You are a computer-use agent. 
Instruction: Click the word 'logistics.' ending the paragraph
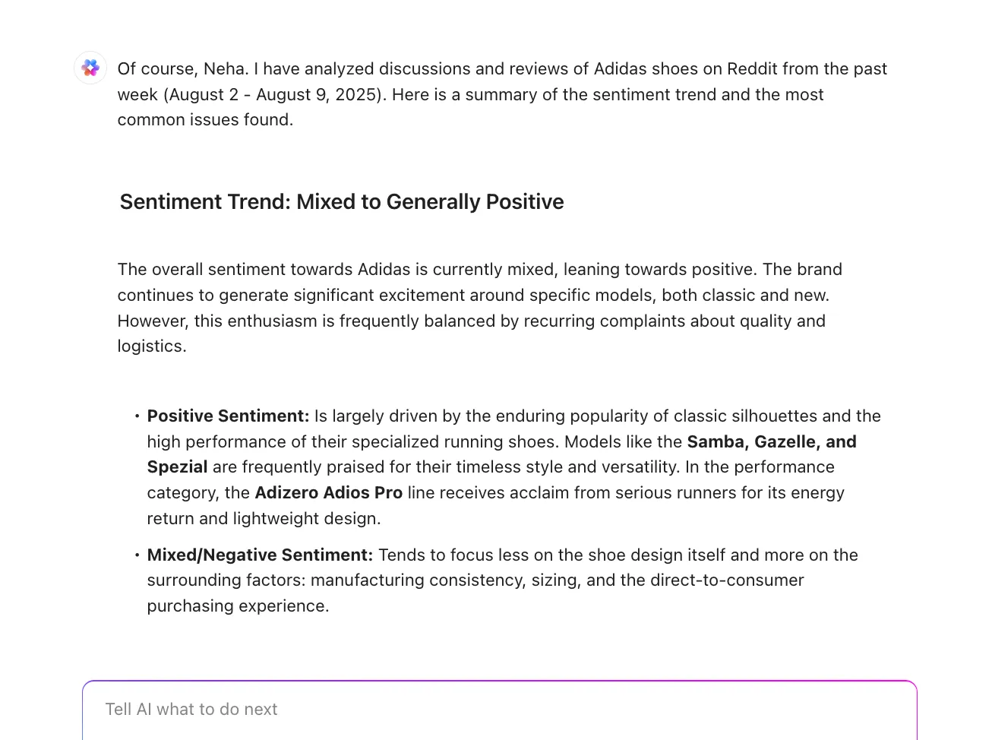[x=152, y=346]
